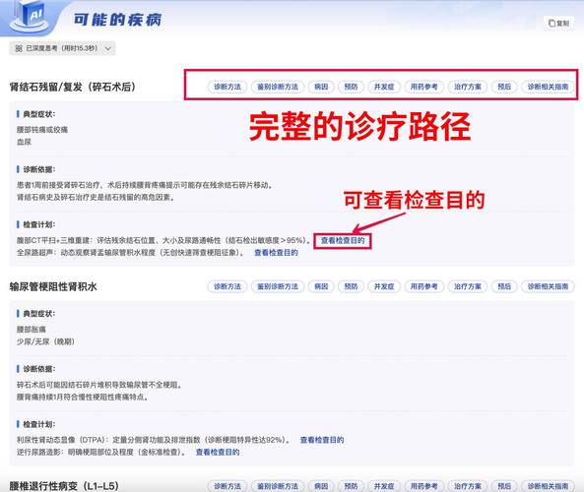Open 用药参考 tag for 肾结石残留/复发

423,87
